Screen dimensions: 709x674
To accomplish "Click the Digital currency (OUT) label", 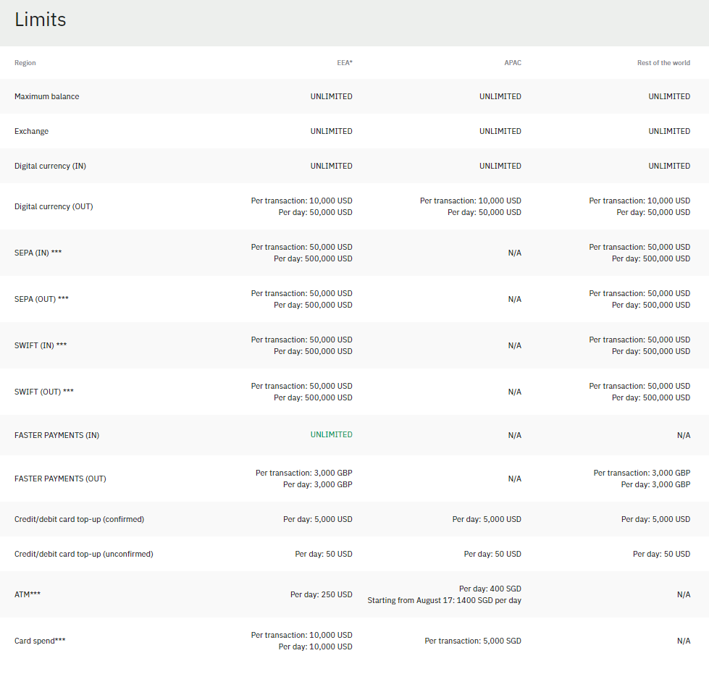I will point(54,206).
